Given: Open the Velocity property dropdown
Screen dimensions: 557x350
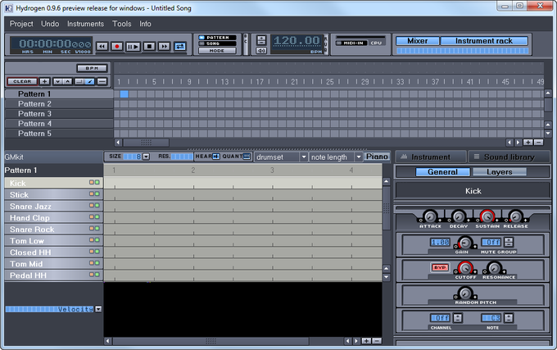Looking at the screenshot, I should [98, 309].
